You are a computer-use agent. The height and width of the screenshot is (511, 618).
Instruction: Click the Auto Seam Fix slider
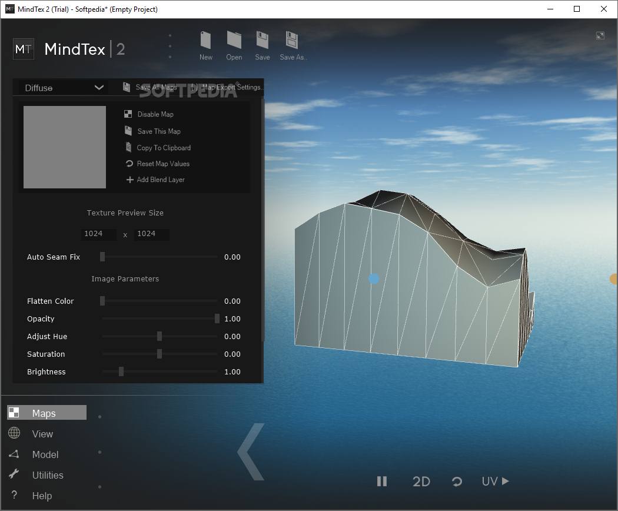coord(160,257)
